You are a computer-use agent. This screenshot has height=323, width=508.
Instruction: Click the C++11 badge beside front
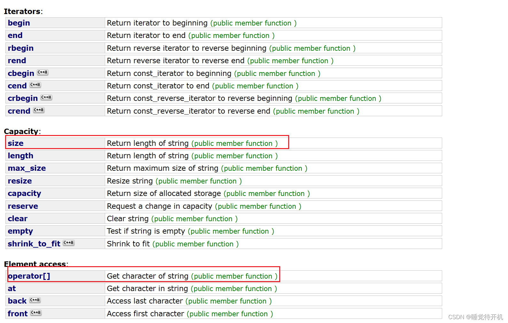point(36,313)
